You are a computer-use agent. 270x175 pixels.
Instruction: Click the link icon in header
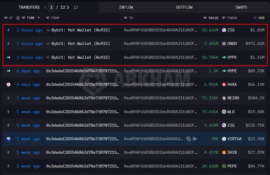pyautogui.click(x=11, y=17)
